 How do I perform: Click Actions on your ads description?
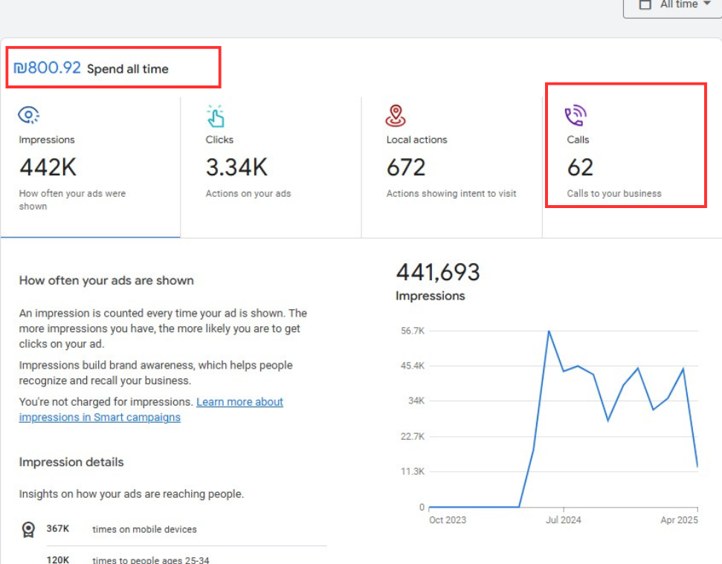(x=248, y=194)
